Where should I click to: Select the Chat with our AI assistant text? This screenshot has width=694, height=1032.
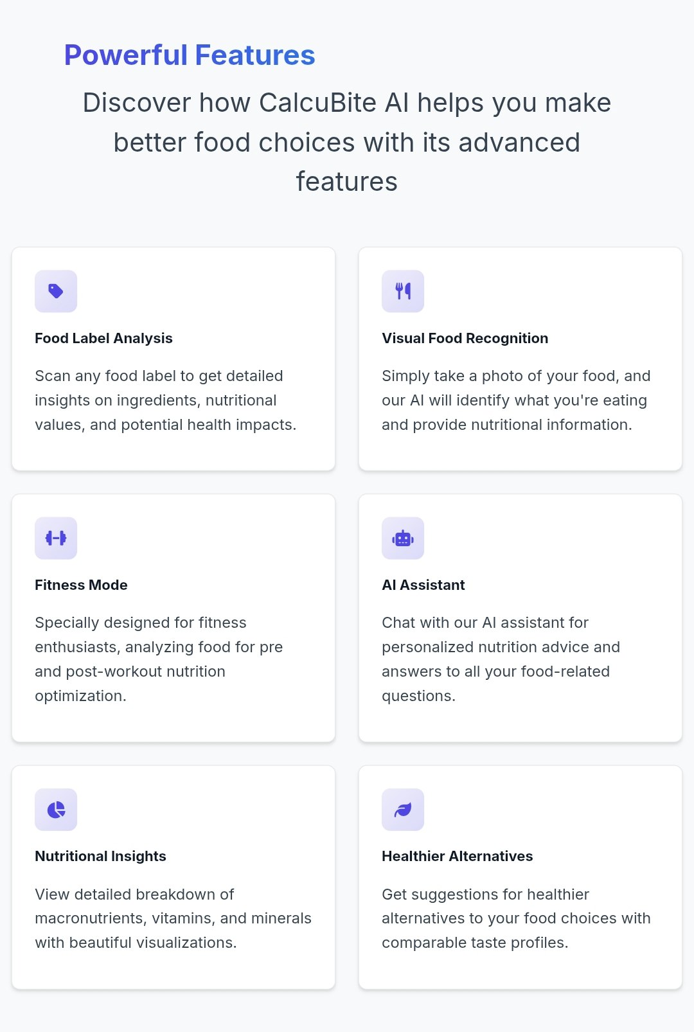pyautogui.click(x=501, y=659)
